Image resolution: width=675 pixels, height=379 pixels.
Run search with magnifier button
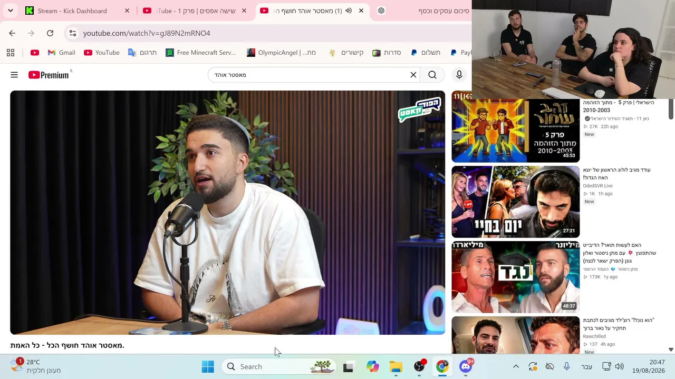(432, 75)
